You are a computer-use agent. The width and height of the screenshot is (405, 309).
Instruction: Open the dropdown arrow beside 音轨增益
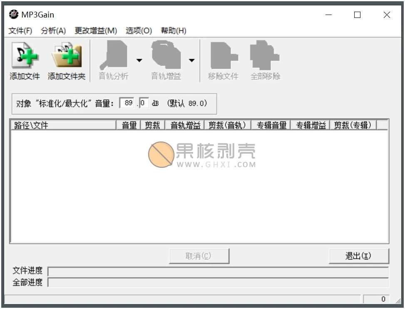tap(192, 60)
